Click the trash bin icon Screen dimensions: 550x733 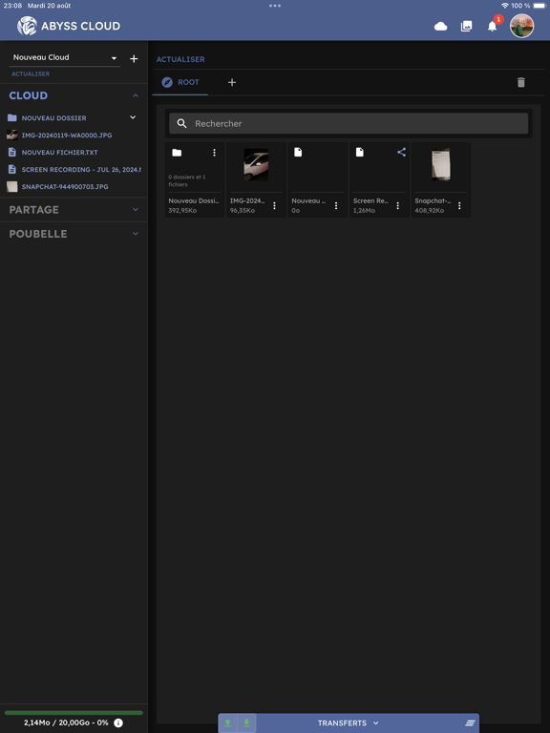(521, 83)
